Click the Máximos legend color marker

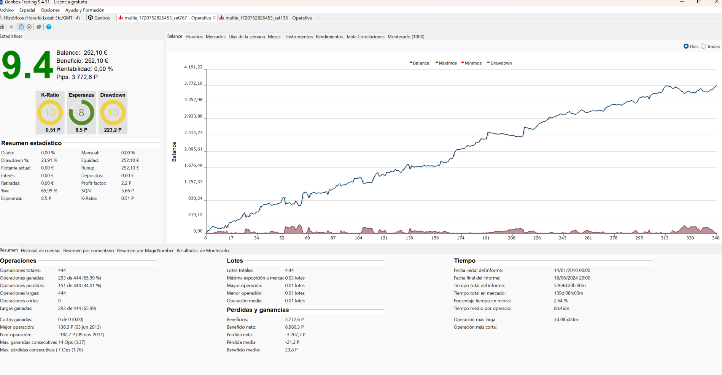pos(437,63)
